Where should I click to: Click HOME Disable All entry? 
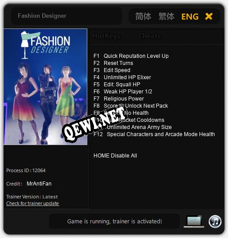pyautogui.click(x=115, y=156)
